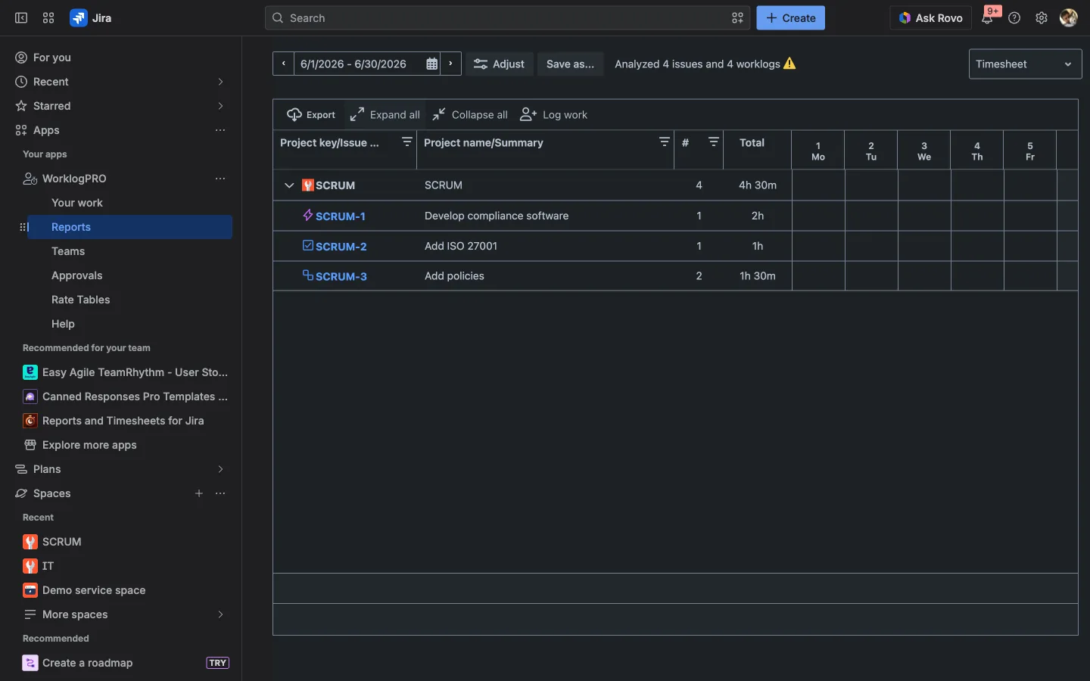Click the Ask Rovo button
Viewport: 1090px width, 681px height.
(x=931, y=18)
